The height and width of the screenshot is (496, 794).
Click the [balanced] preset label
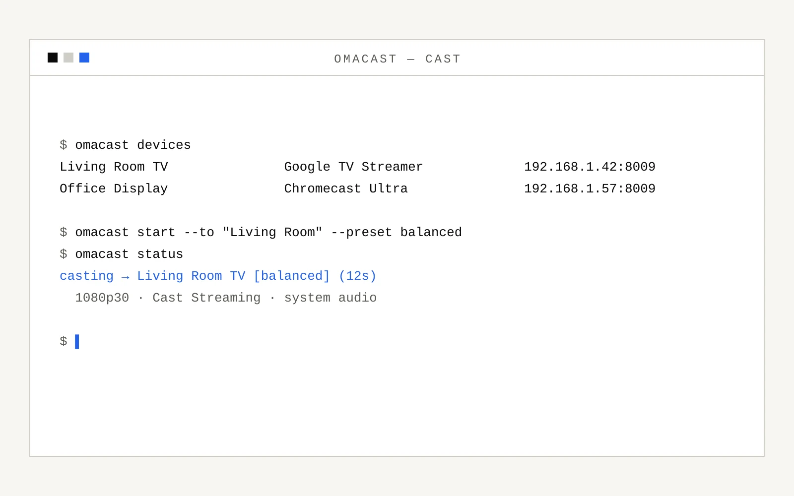tap(292, 276)
